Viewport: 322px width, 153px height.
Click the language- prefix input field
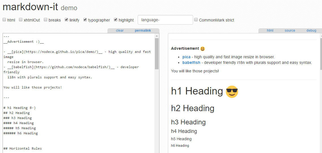pyautogui.click(x=165, y=20)
